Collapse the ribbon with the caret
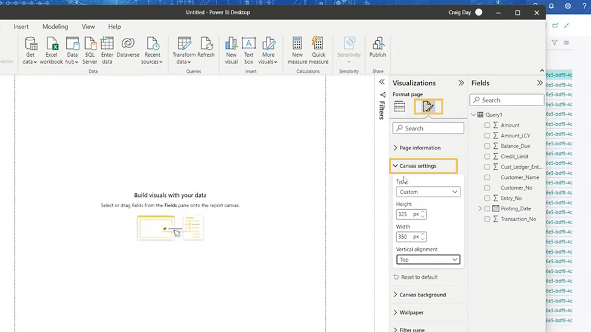This screenshot has height=332, width=591. [x=542, y=70]
